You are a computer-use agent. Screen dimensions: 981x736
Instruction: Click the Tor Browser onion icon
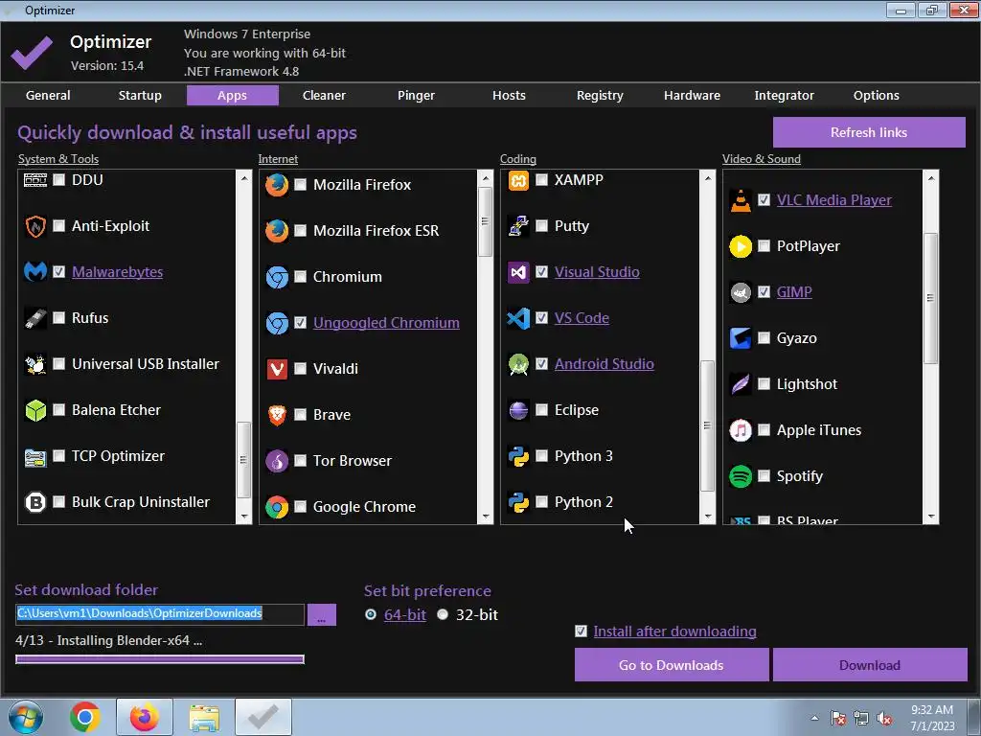[x=277, y=461]
